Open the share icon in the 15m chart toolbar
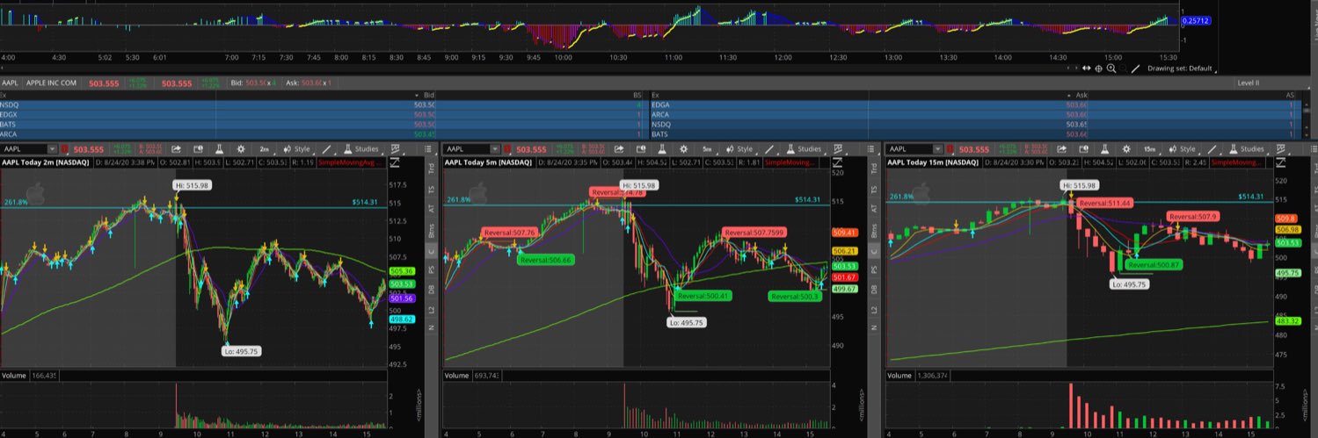 click(1062, 149)
